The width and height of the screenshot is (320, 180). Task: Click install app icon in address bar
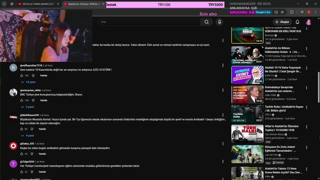(x=276, y=12)
